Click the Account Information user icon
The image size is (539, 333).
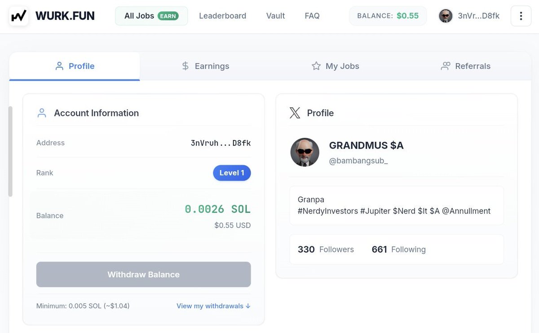(x=42, y=113)
